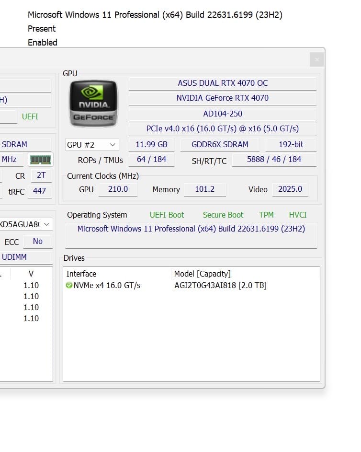The image size is (361, 452).
Task: Click the HVCI indicator
Action: coord(298,215)
